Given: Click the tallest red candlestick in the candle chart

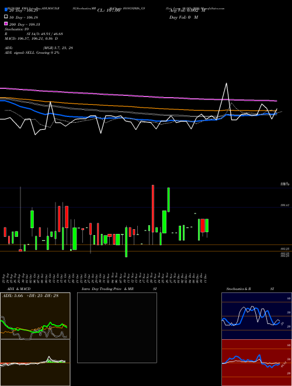Looking at the screenshot, I should [153, 209].
